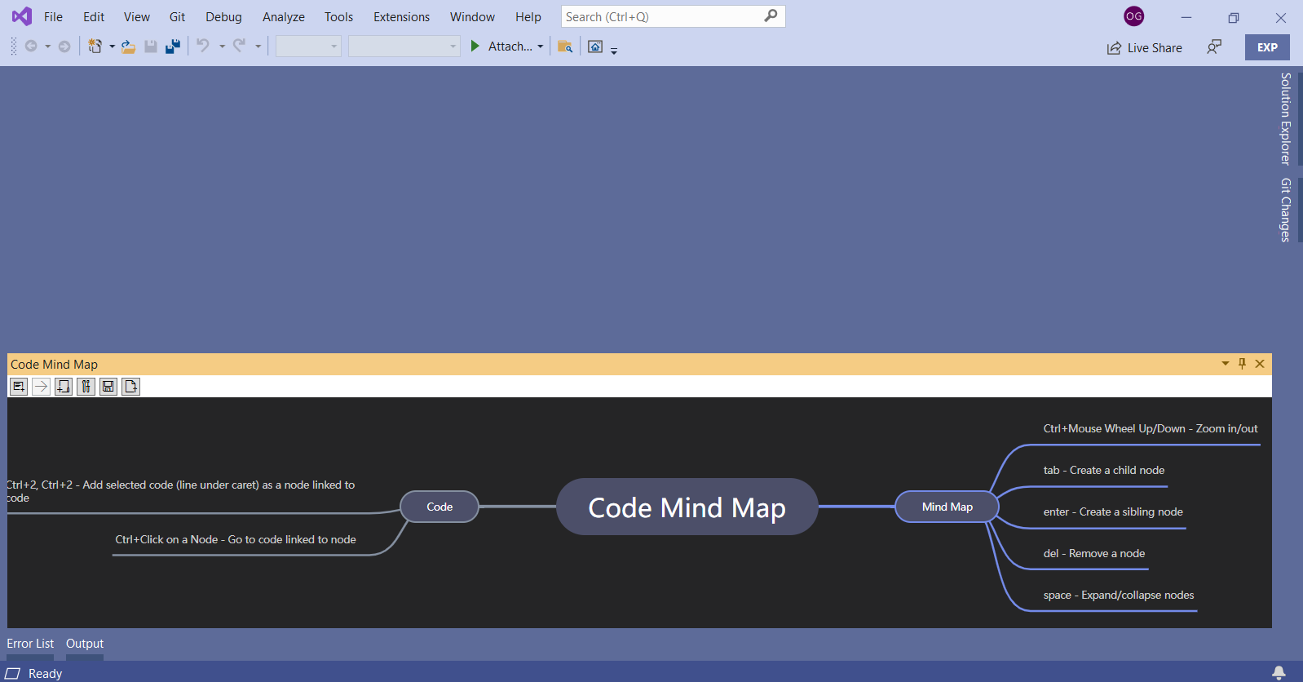The width and height of the screenshot is (1303, 682).
Task: Open the notifications bell in status bar
Action: (x=1279, y=673)
